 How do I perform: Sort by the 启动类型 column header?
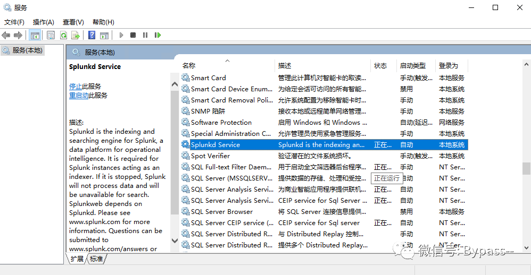(416, 65)
